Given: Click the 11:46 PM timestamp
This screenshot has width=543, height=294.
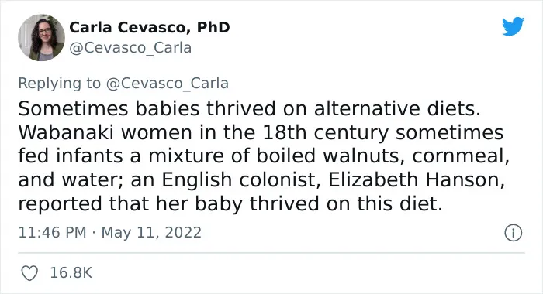Looking at the screenshot, I should pos(52,233).
